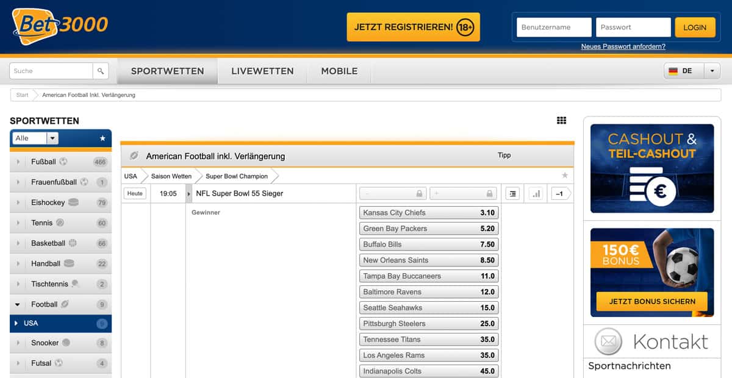Select Buffalo Bills at 7.50

(x=428, y=244)
